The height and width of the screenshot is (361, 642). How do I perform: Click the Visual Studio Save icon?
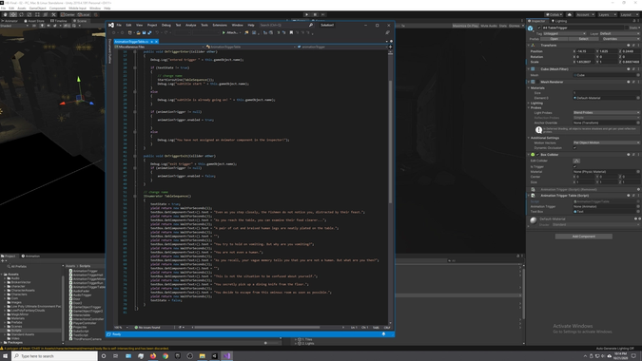coord(144,32)
